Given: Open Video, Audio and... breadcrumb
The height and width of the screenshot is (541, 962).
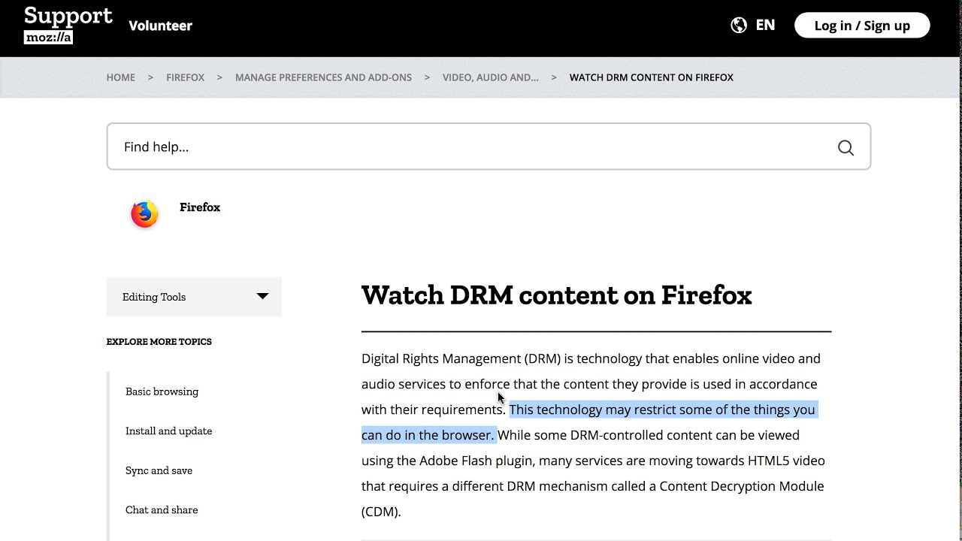Looking at the screenshot, I should pyautogui.click(x=490, y=77).
